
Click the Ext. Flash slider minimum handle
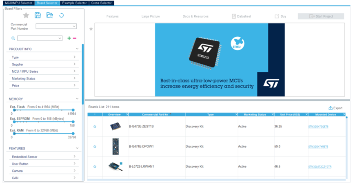click(14, 110)
